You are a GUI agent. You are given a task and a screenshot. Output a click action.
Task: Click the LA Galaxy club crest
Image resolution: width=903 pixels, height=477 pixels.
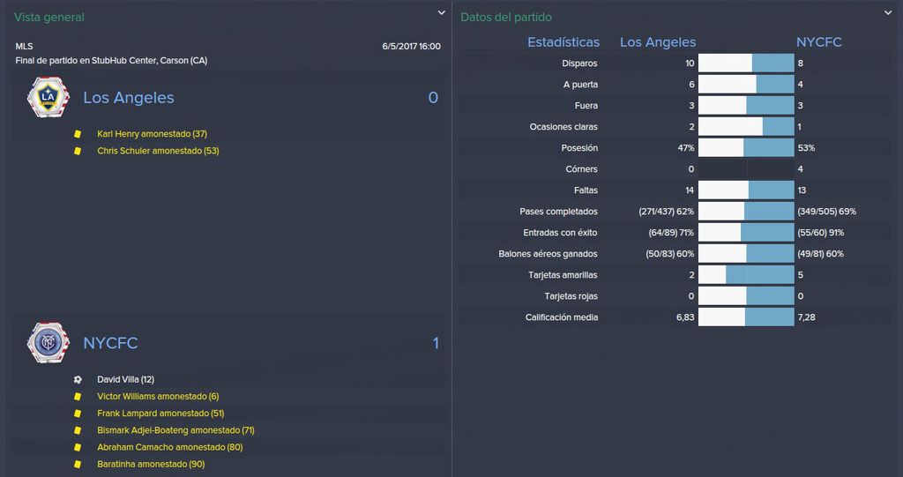pyautogui.click(x=49, y=97)
